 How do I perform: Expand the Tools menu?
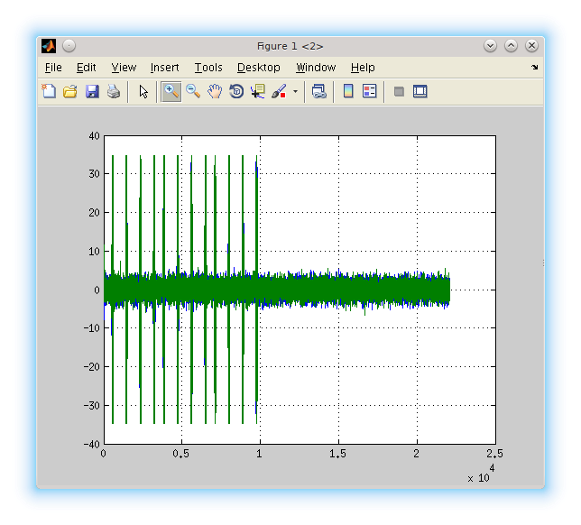coord(208,68)
